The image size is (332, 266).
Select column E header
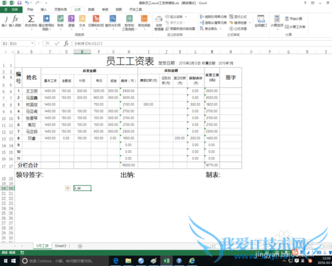[x=82, y=52]
